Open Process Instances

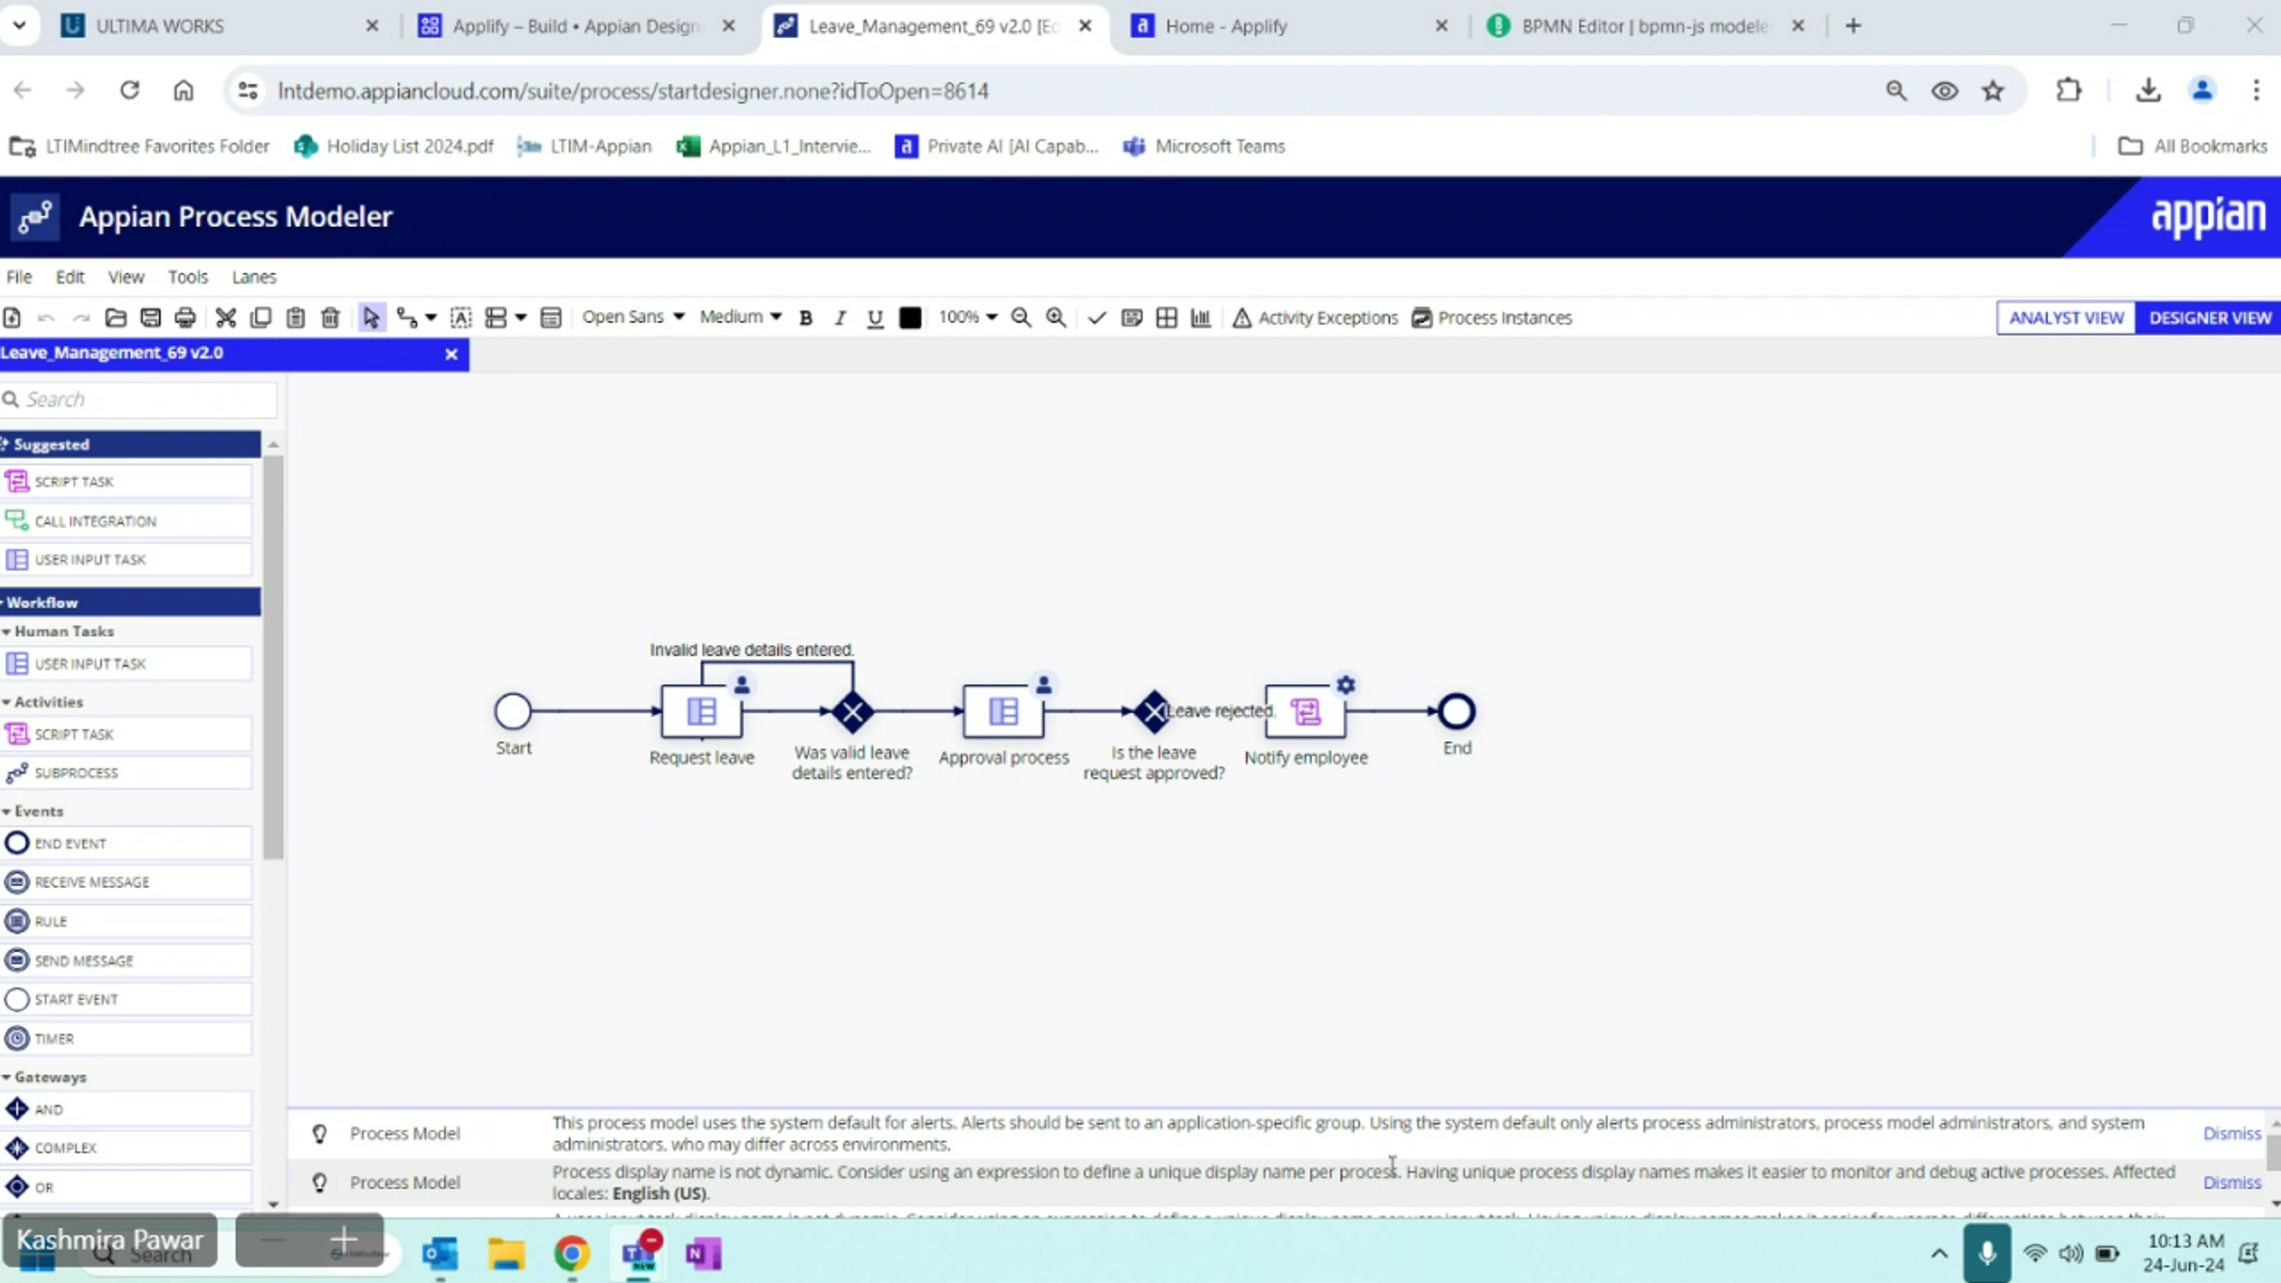pyautogui.click(x=1492, y=318)
